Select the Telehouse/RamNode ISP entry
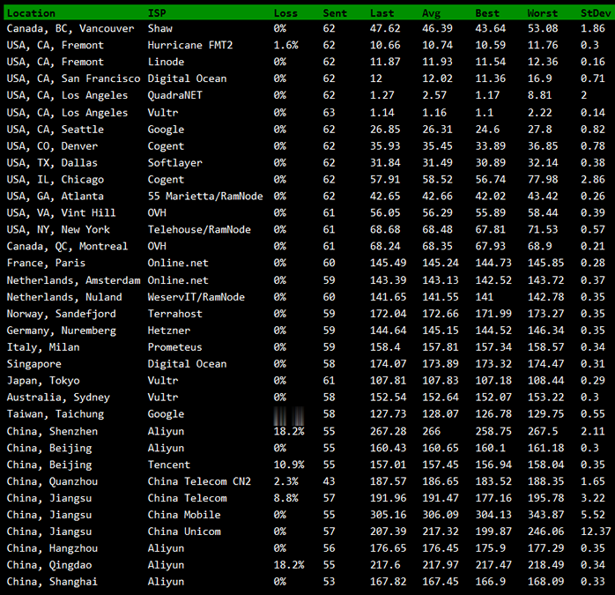The image size is (615, 595). tap(199, 229)
